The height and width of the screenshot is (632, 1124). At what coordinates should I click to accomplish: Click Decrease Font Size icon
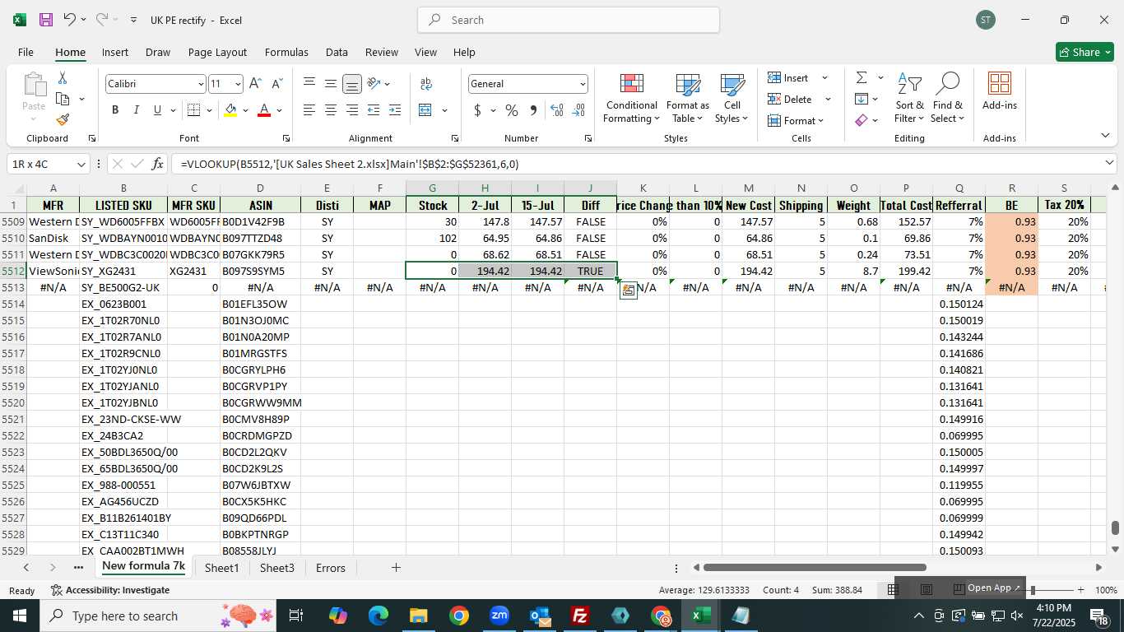tap(276, 84)
